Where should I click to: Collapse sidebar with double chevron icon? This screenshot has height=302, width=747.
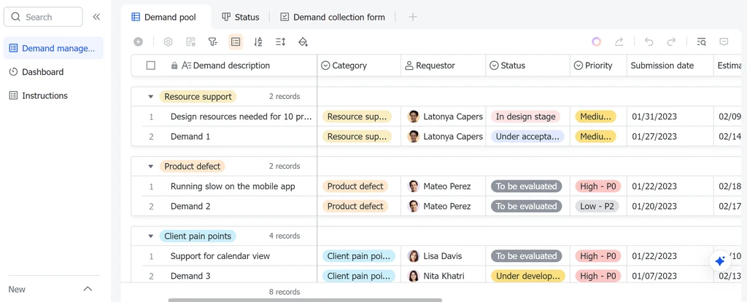(96, 17)
